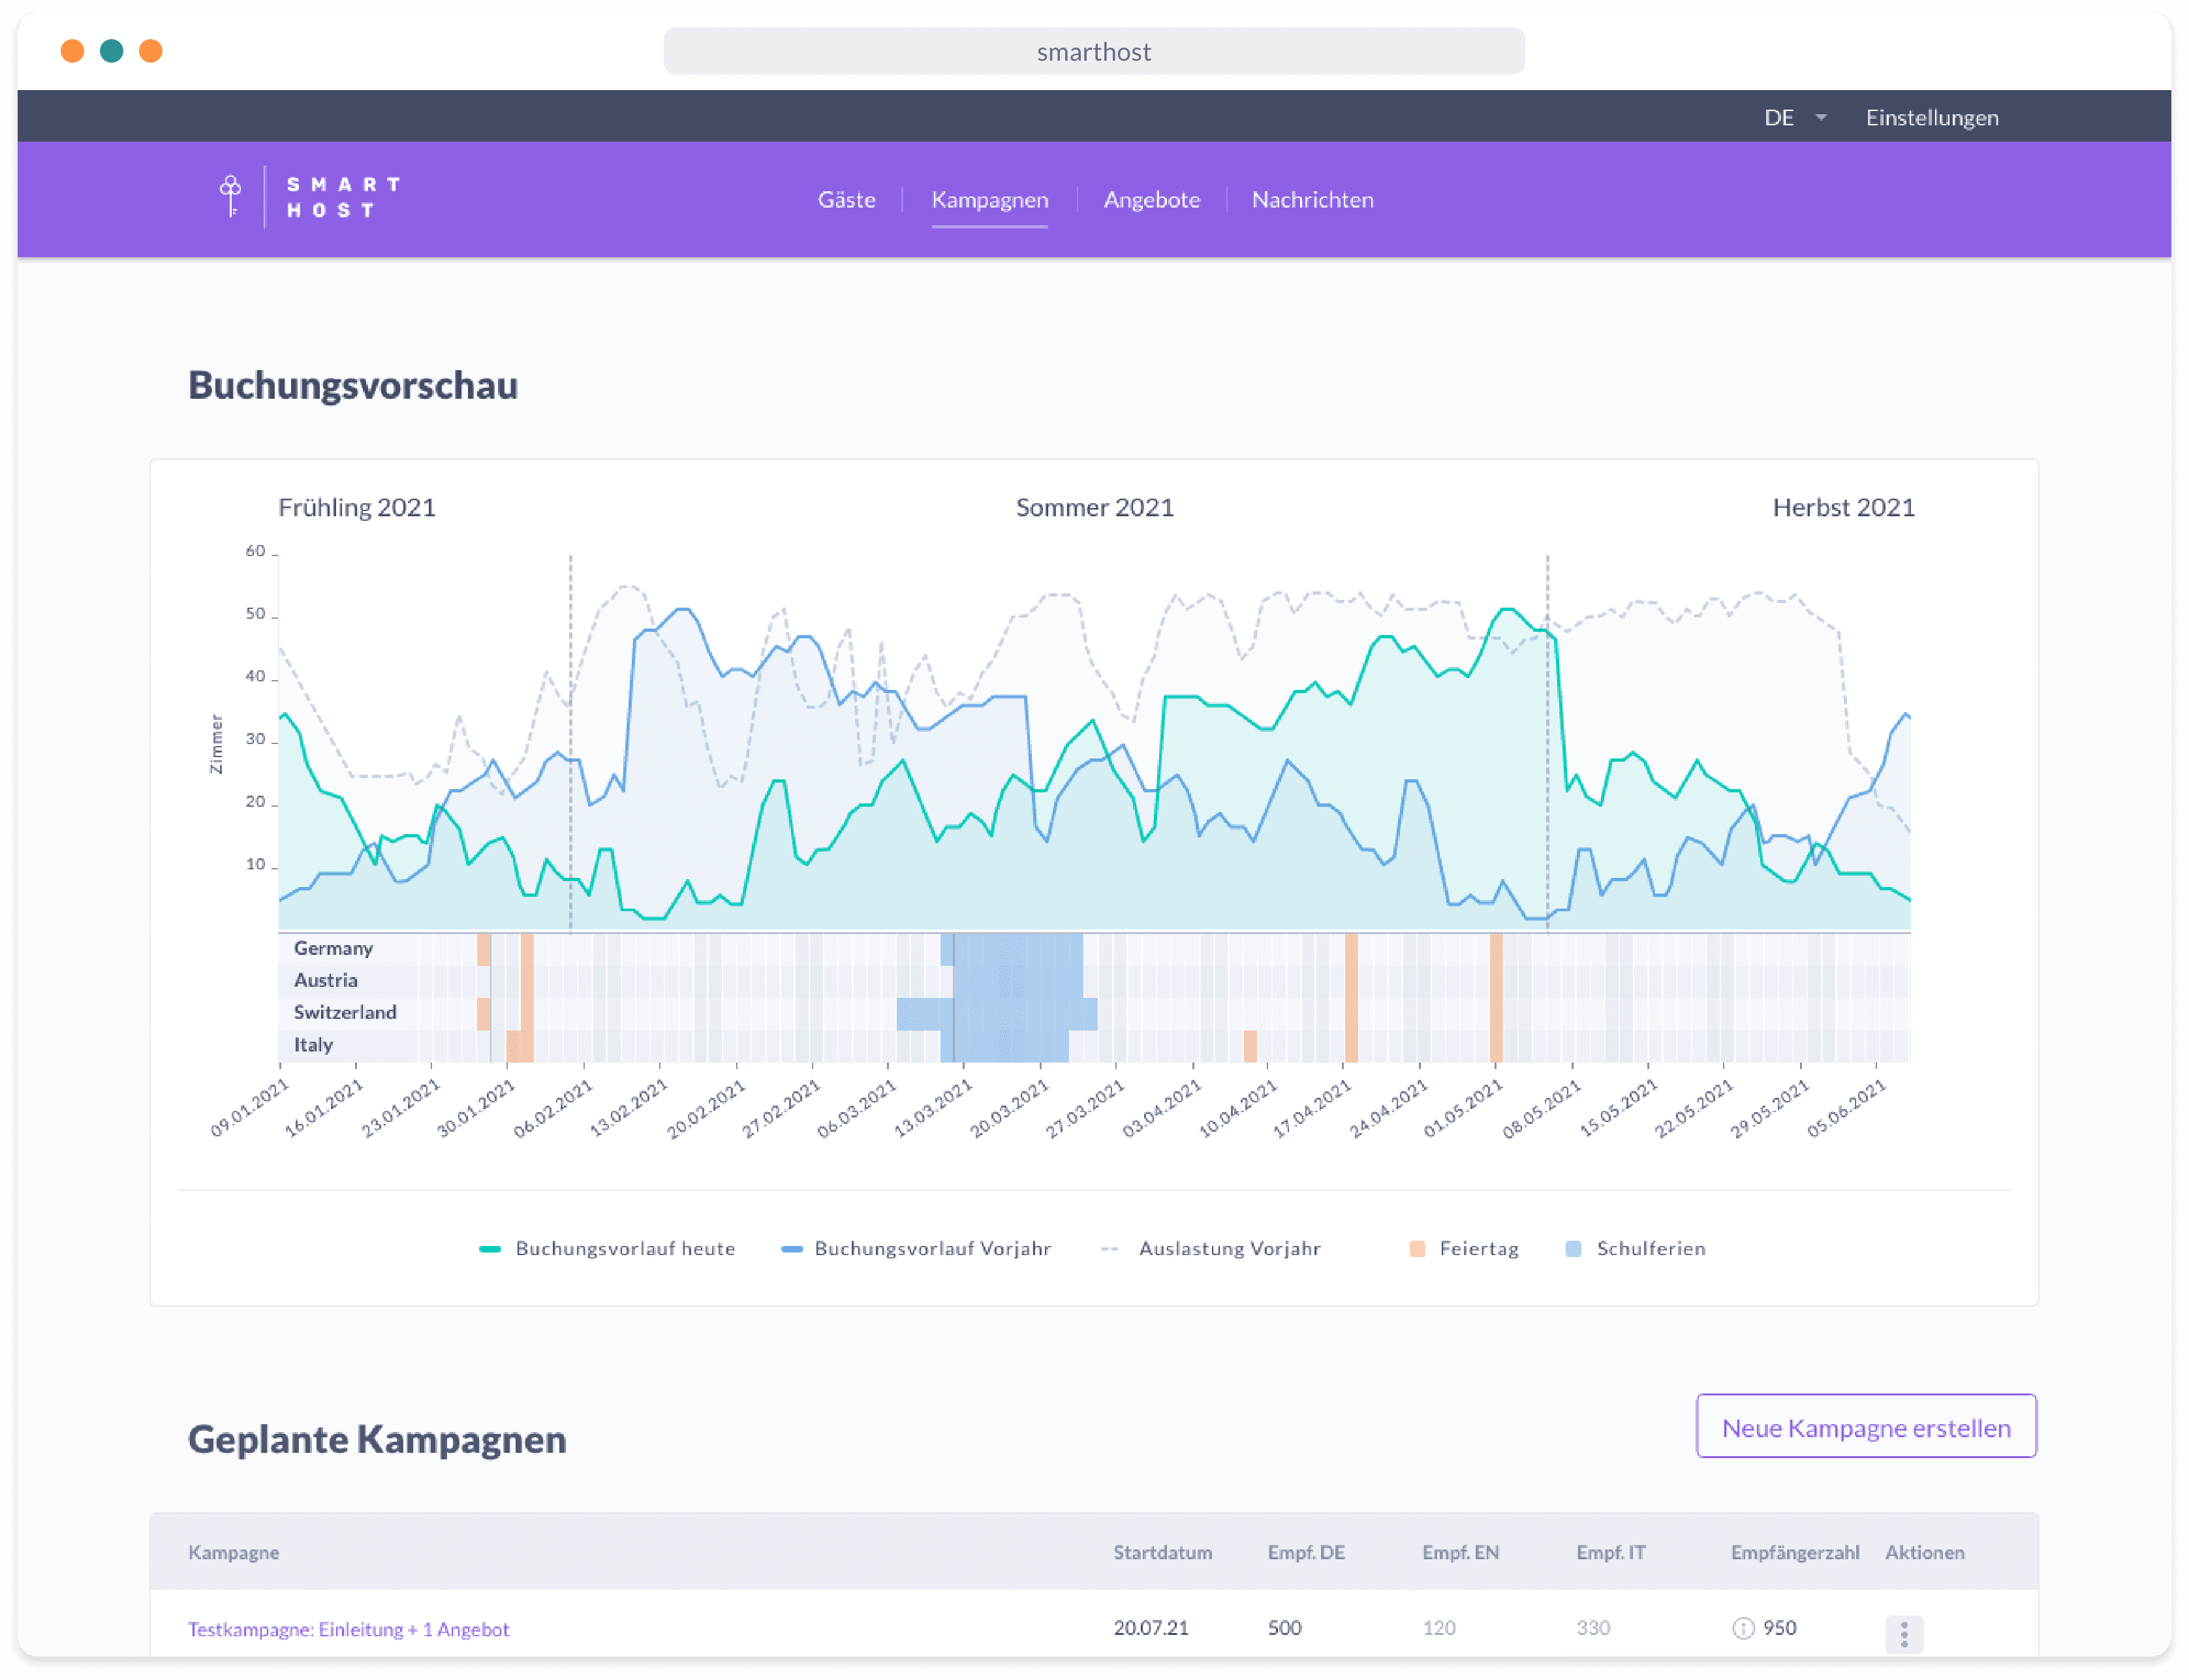Open the three-dot actions menu for Testkampagne
Viewport: 2189px width, 1680px height.
[1904, 1633]
